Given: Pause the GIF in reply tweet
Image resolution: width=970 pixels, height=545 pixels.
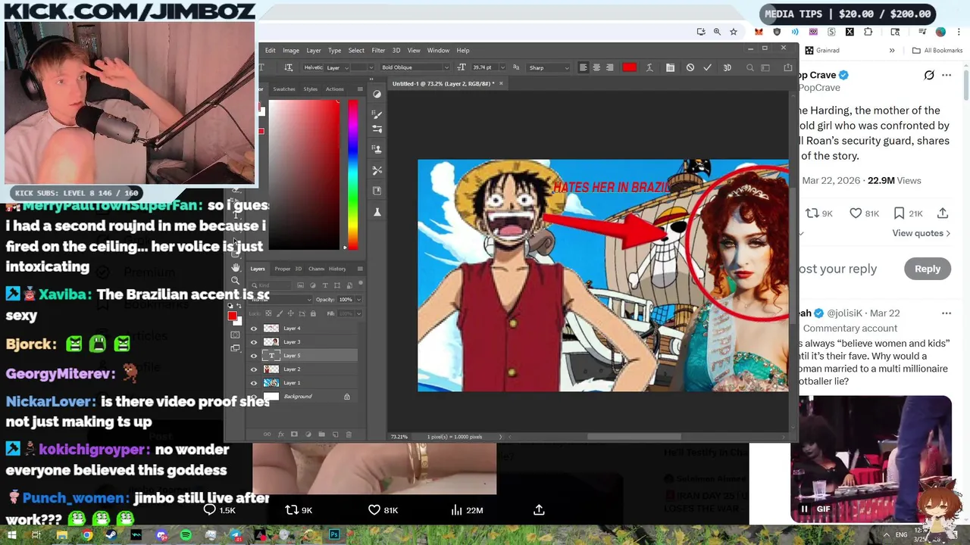Looking at the screenshot, I should [x=804, y=509].
